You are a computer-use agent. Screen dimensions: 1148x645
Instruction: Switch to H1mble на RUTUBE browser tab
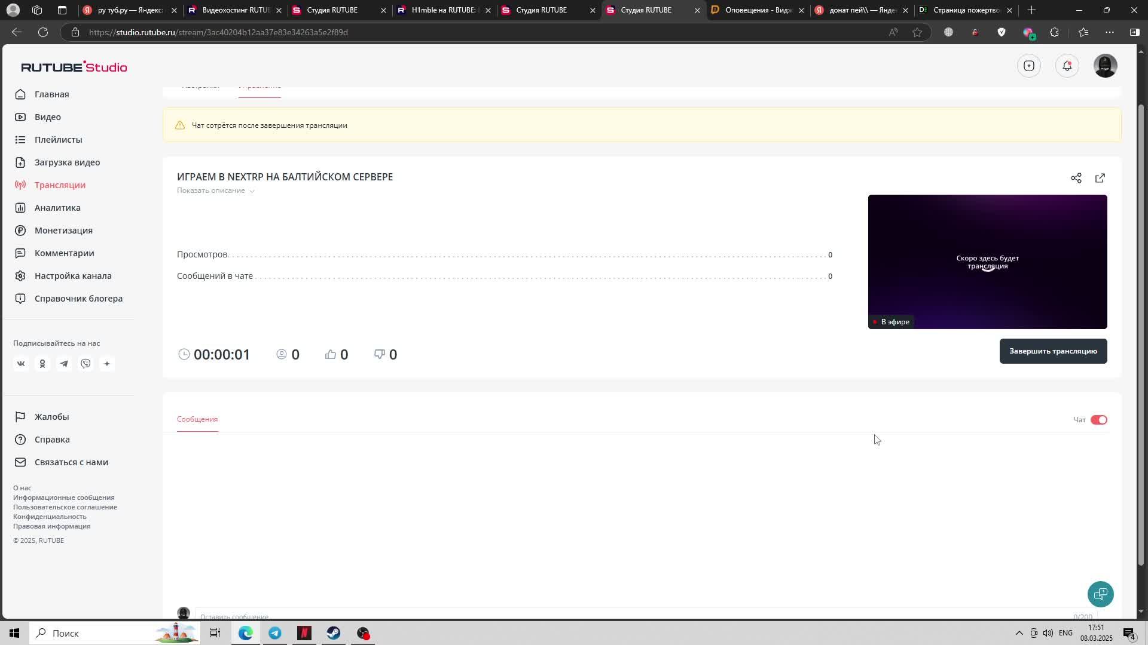[x=444, y=10]
